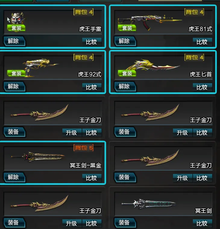Screen dimensions: 220x229
Task: Click the silver 冥王剑 sword image
Action: (149, 204)
